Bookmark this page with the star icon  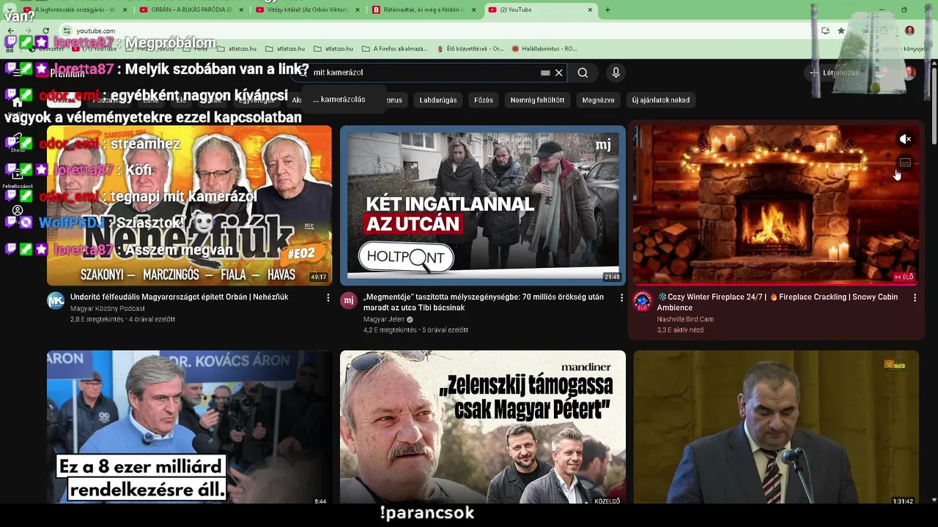coord(841,31)
